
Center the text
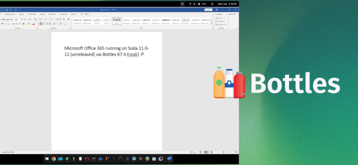44,24
